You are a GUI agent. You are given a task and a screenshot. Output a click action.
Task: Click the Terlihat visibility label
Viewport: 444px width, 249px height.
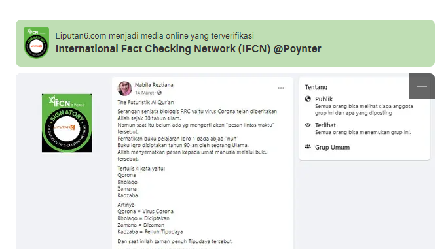click(325, 125)
